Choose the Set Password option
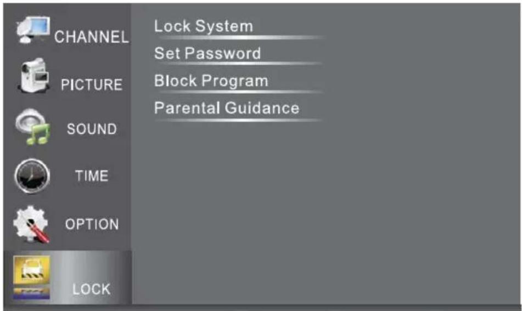This screenshot has height=311, width=522. (207, 53)
